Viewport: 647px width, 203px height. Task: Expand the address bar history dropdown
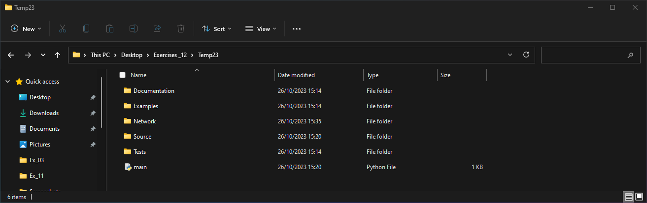[510, 55]
